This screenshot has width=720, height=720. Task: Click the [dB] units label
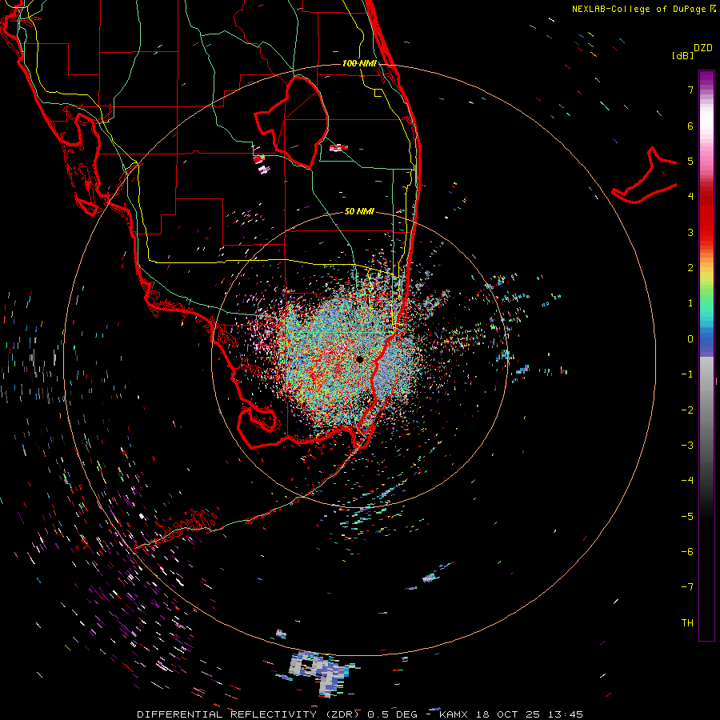coord(683,55)
